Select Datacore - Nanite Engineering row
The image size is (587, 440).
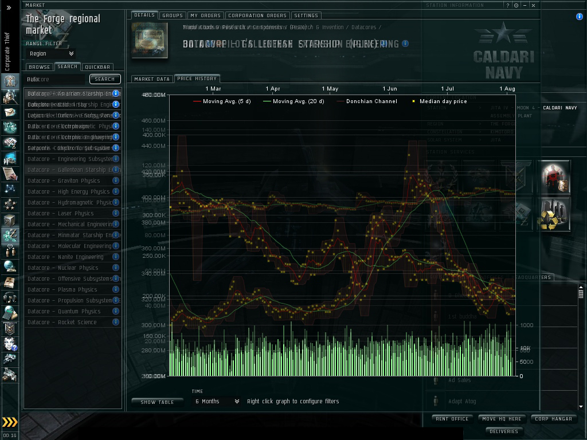tap(73, 257)
